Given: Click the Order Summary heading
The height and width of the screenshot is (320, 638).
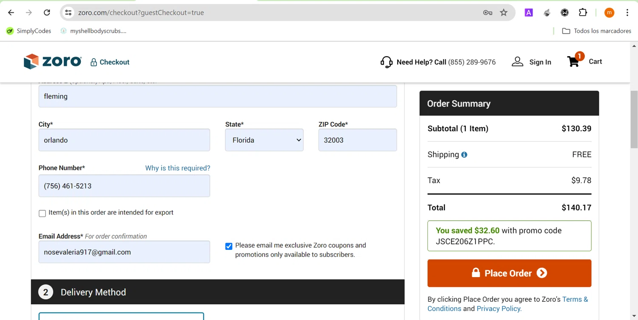Looking at the screenshot, I should point(459,104).
